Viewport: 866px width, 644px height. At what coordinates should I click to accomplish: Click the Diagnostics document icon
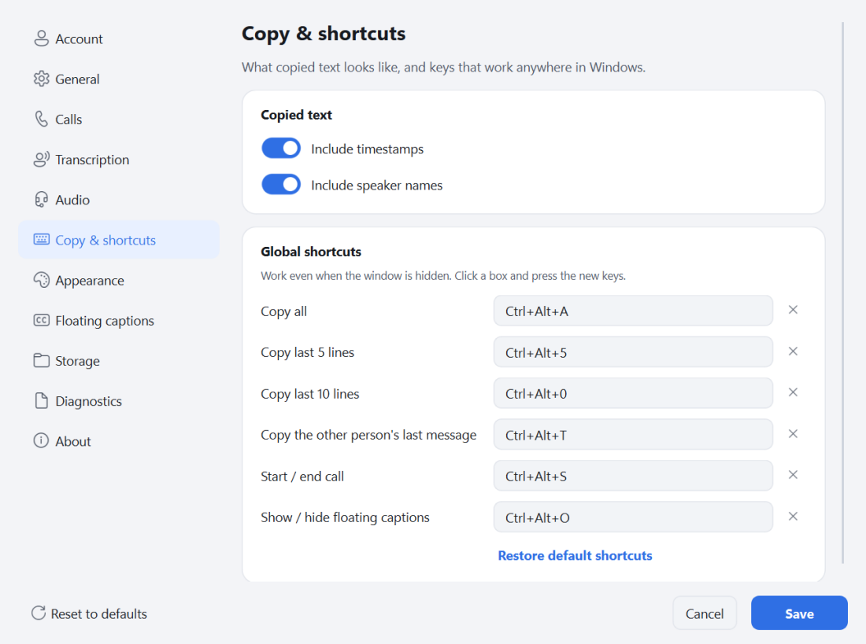click(42, 401)
